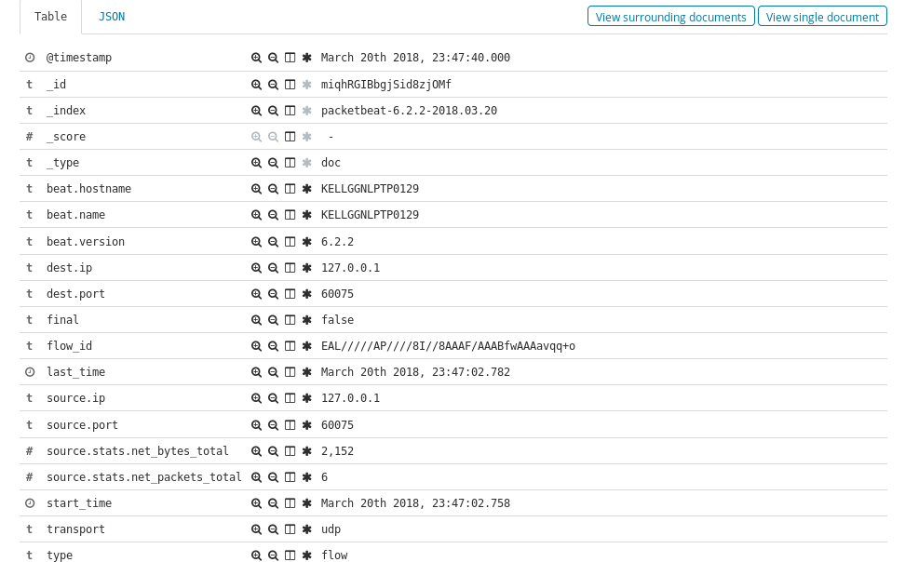This screenshot has height=562, width=905.
Task: Filter for field present on final
Action: click(x=306, y=320)
